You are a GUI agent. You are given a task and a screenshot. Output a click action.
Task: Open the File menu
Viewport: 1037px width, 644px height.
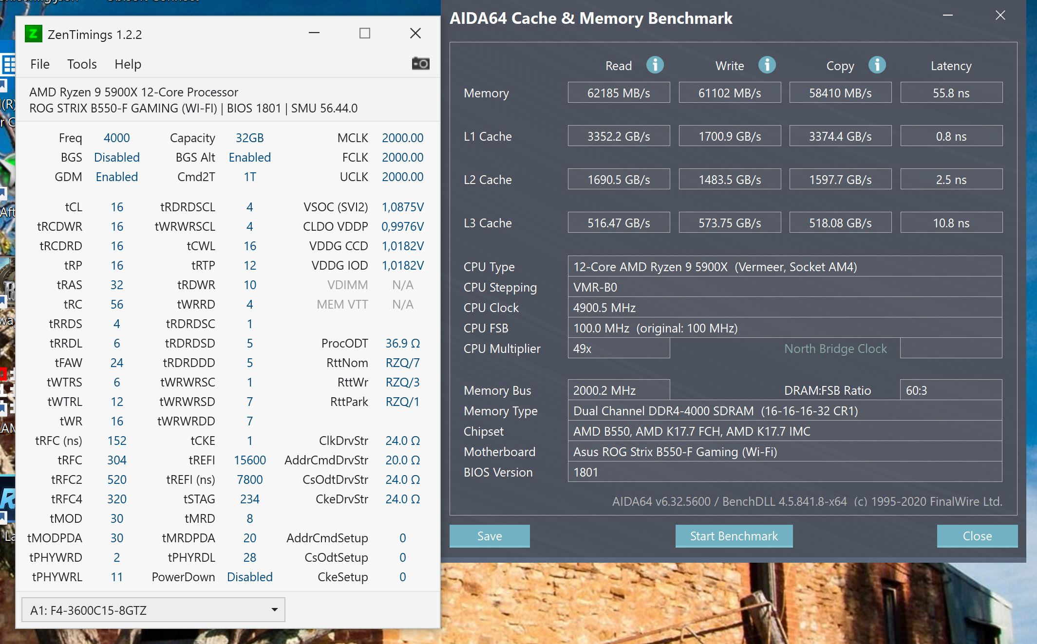[x=39, y=64]
